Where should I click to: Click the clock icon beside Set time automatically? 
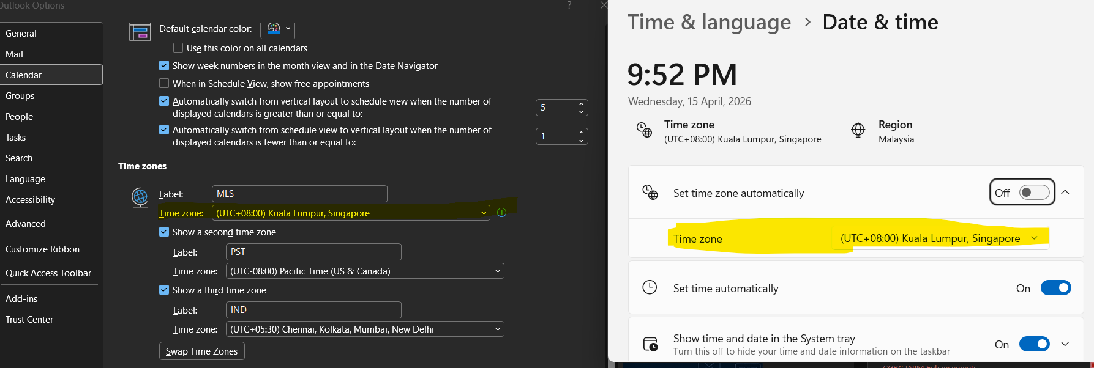pyautogui.click(x=650, y=287)
